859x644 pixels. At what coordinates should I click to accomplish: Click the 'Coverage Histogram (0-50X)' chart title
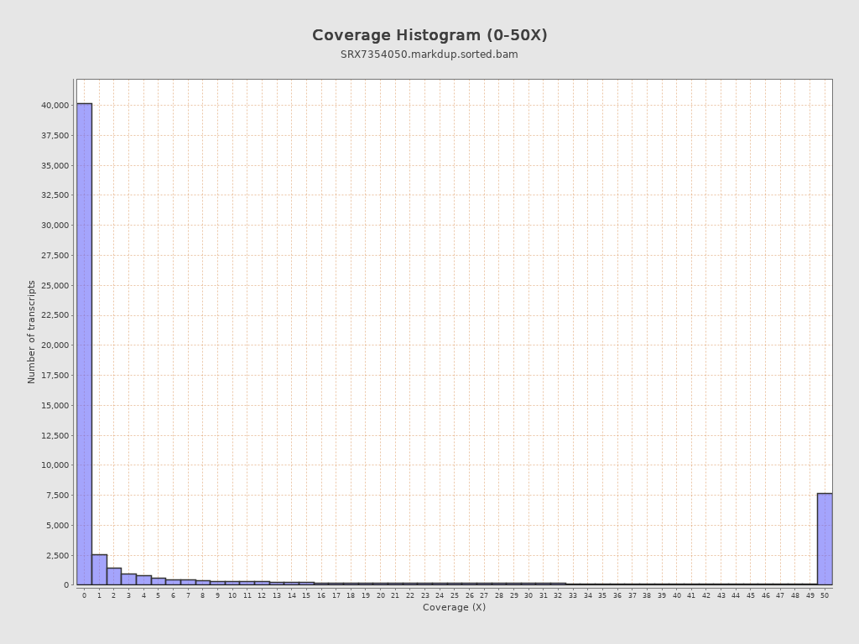coord(429,35)
